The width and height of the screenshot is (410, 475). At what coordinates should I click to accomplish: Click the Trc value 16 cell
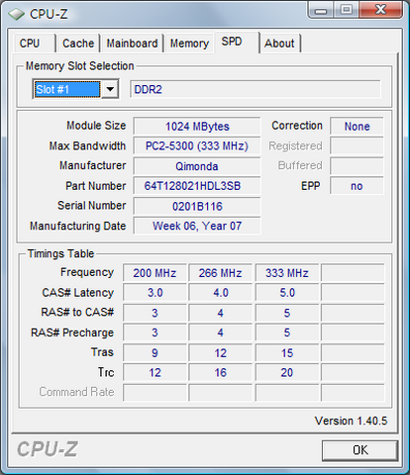[220, 373]
